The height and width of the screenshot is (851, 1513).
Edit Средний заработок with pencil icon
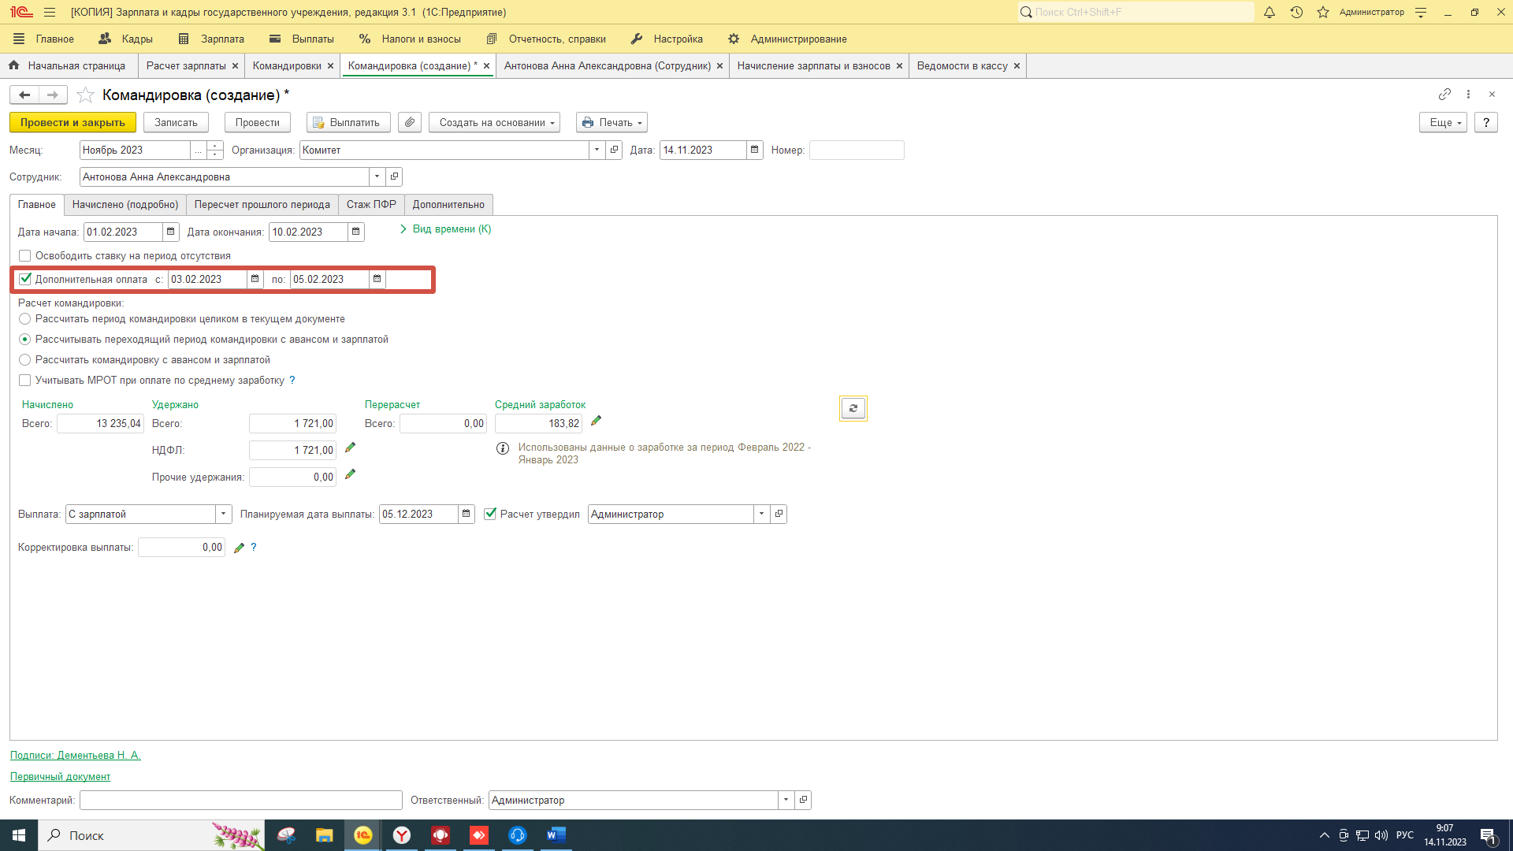[x=596, y=421]
